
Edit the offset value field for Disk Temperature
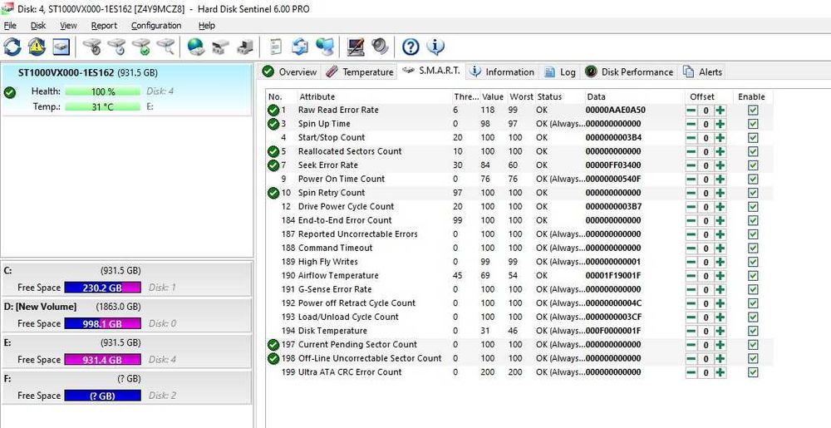point(706,331)
